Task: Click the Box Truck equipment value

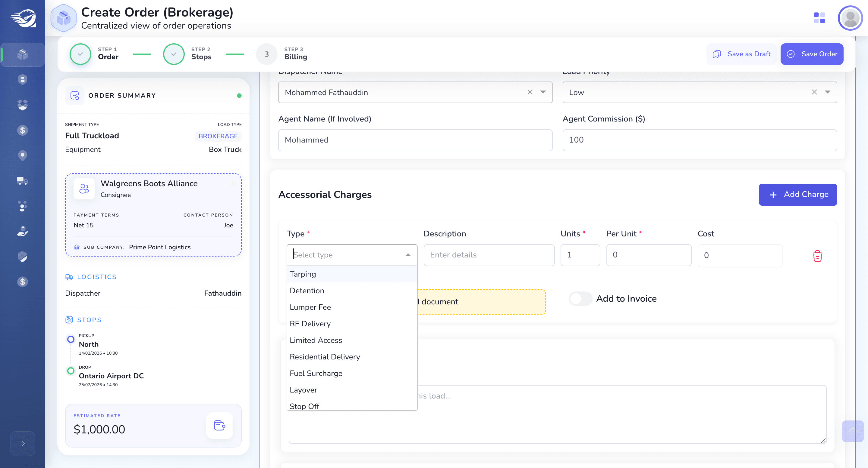Action: (225, 149)
